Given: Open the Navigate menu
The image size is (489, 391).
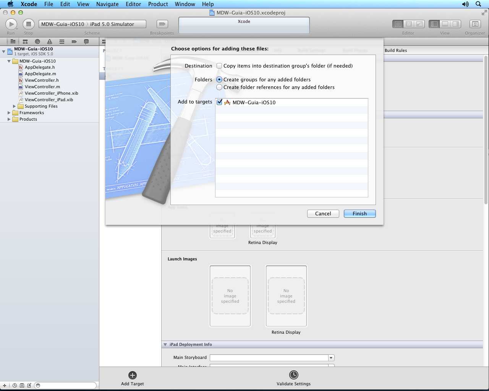Looking at the screenshot, I should [x=107, y=4].
